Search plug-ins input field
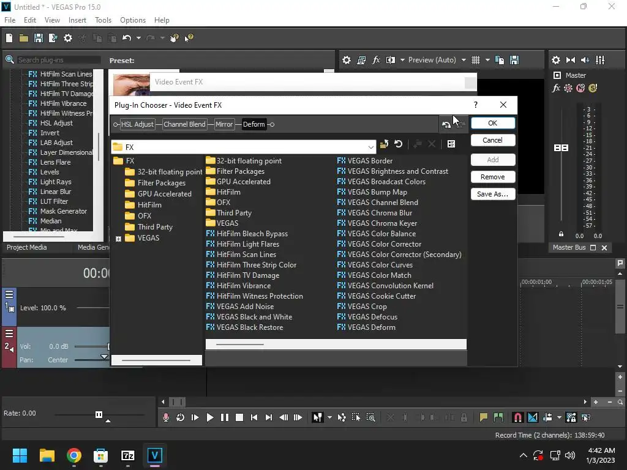 click(x=58, y=60)
